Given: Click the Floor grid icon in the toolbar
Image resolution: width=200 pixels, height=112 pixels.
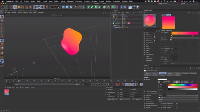Looking at the screenshot, I should 130,7.
